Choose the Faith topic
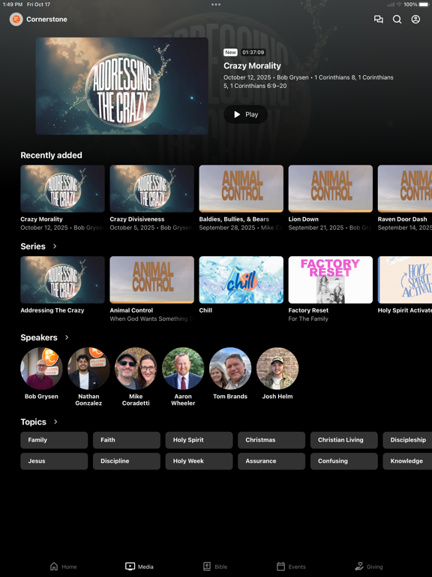This screenshot has height=577, width=432. point(126,440)
